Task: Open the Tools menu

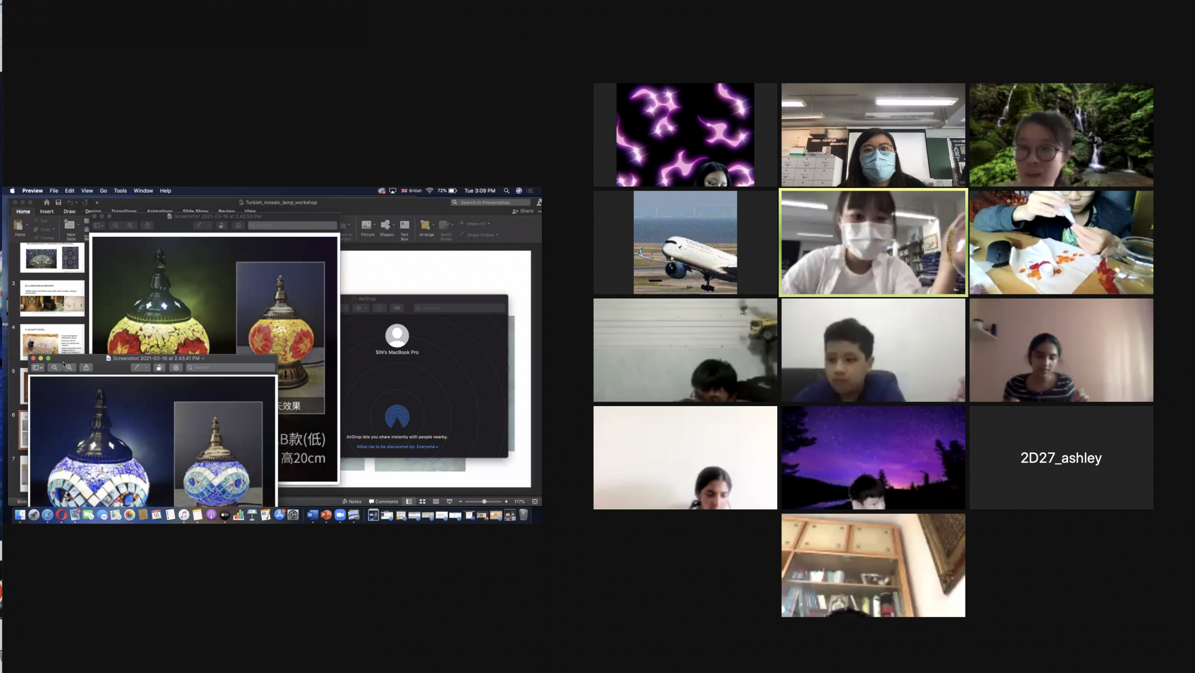Action: [120, 191]
